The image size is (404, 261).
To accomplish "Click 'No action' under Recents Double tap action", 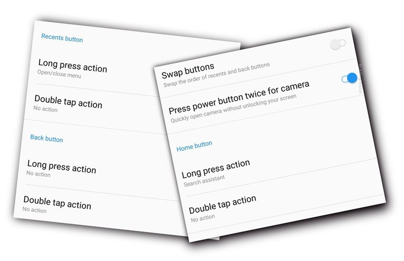I will point(45,109).
